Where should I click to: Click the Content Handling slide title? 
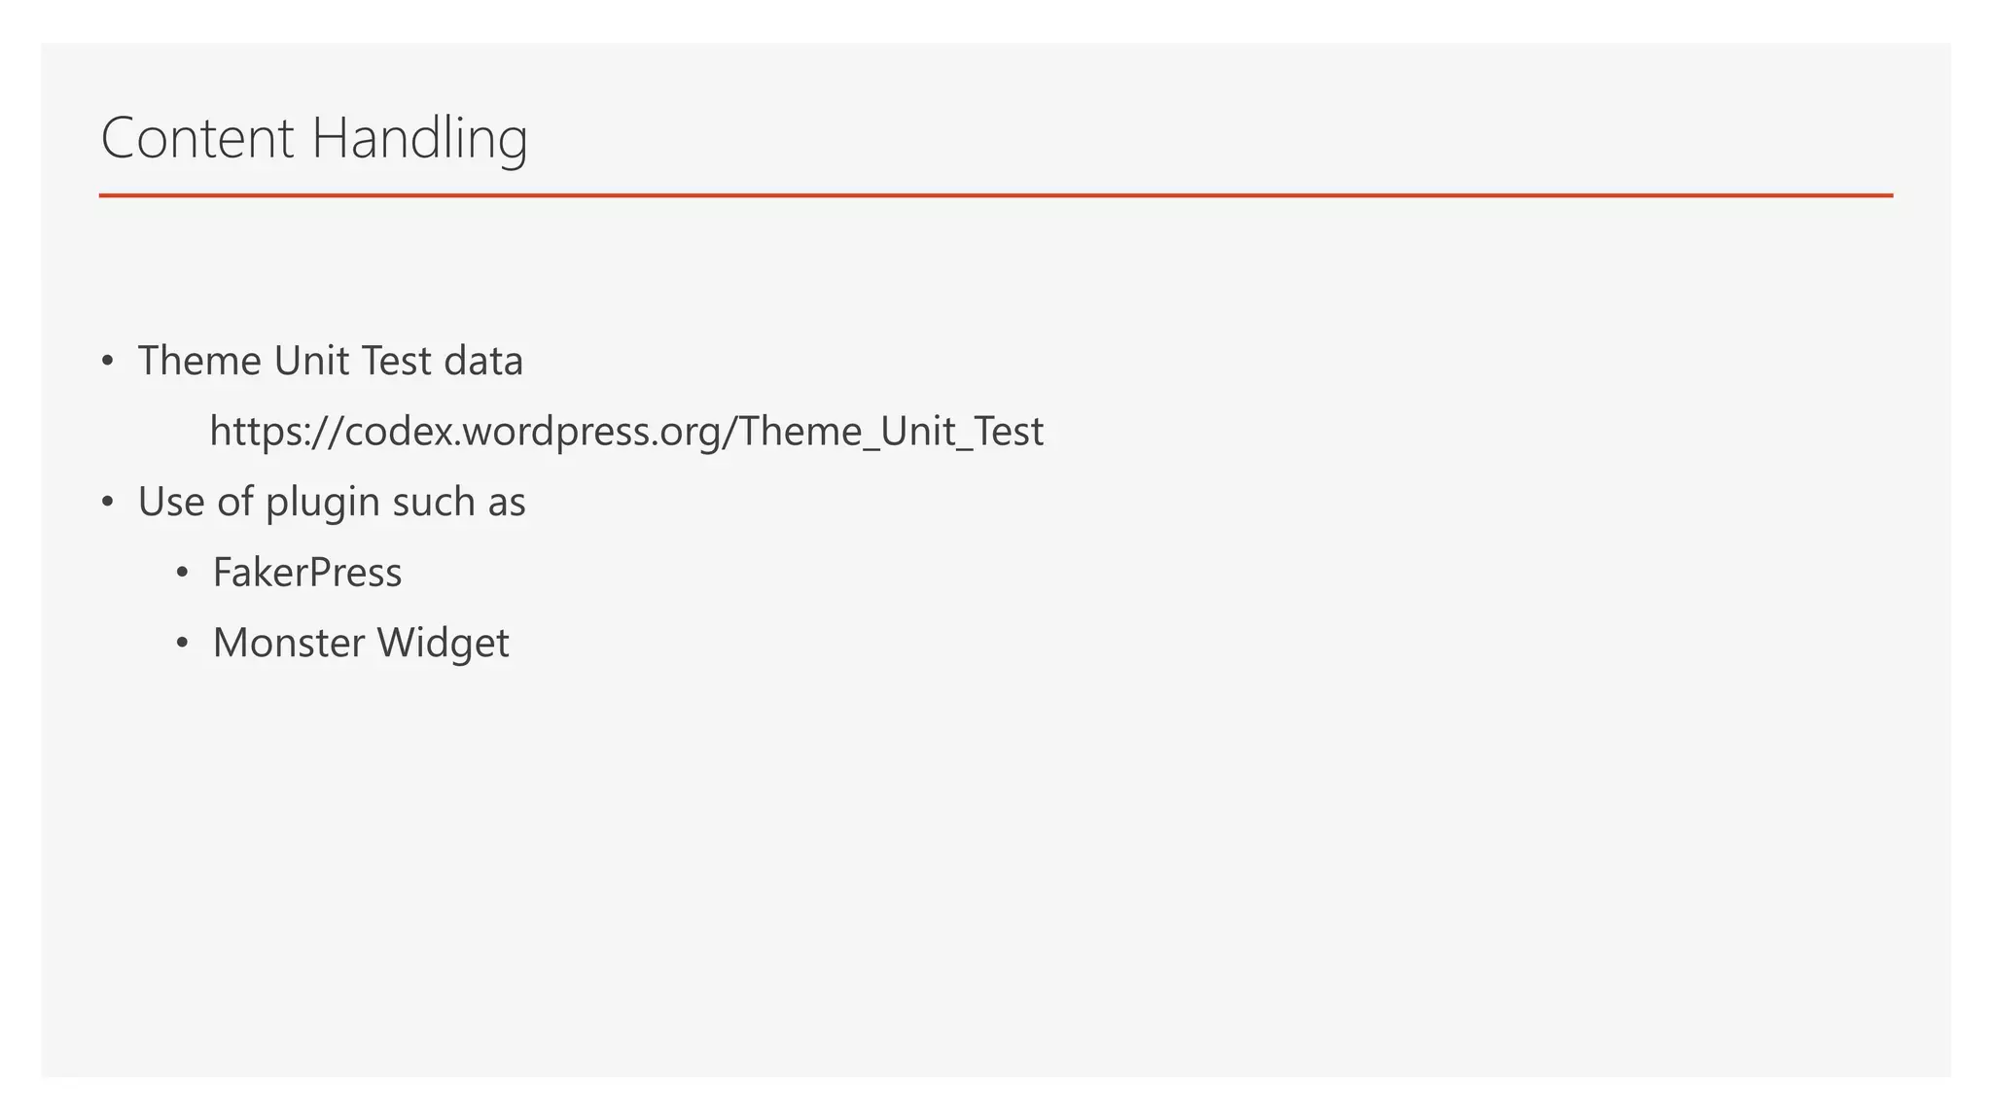314,138
